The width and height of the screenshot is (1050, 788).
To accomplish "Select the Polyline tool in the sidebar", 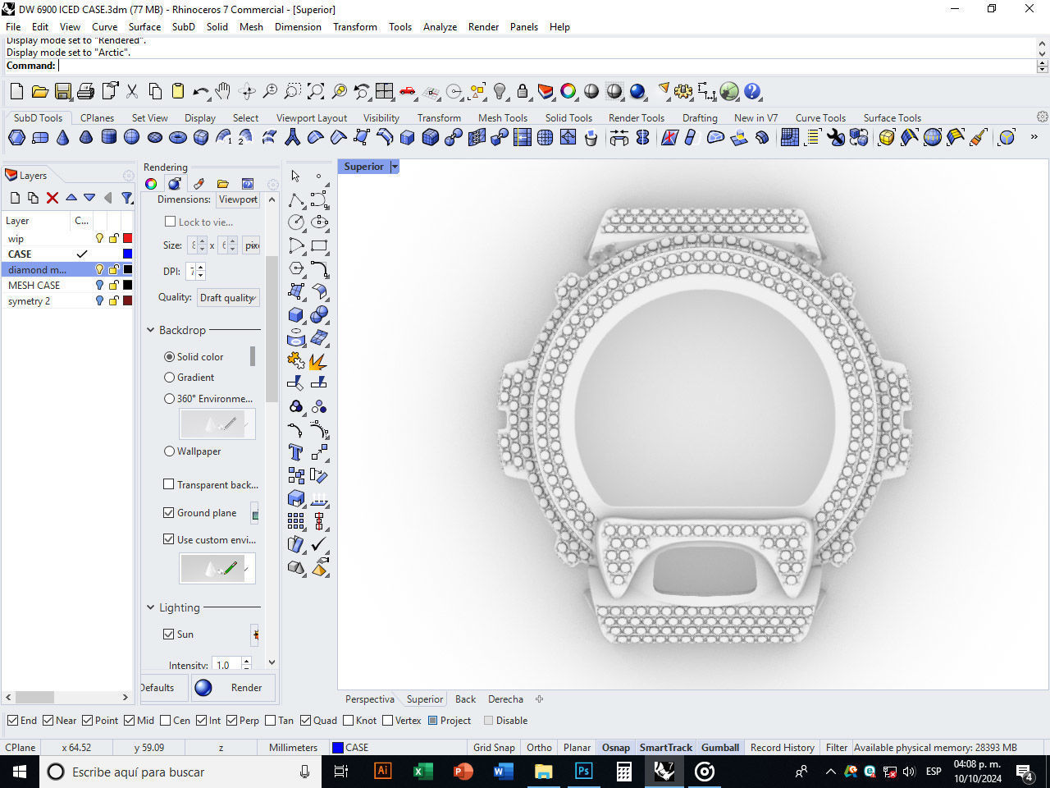I will [x=296, y=199].
